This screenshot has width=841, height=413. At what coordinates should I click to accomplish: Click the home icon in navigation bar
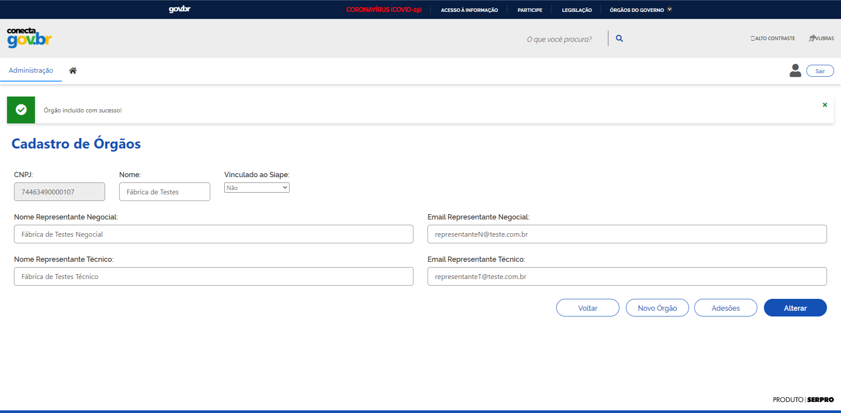73,71
